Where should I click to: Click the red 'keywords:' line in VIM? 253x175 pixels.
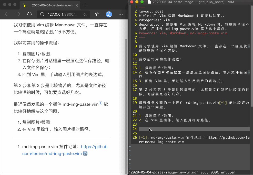pyautogui.click(x=183, y=33)
